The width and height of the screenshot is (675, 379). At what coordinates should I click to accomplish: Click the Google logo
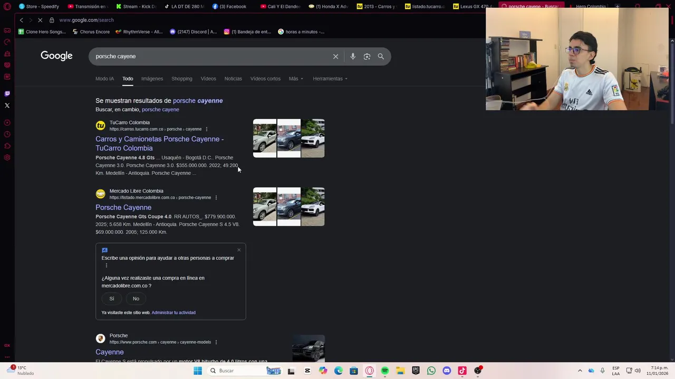[x=56, y=56]
